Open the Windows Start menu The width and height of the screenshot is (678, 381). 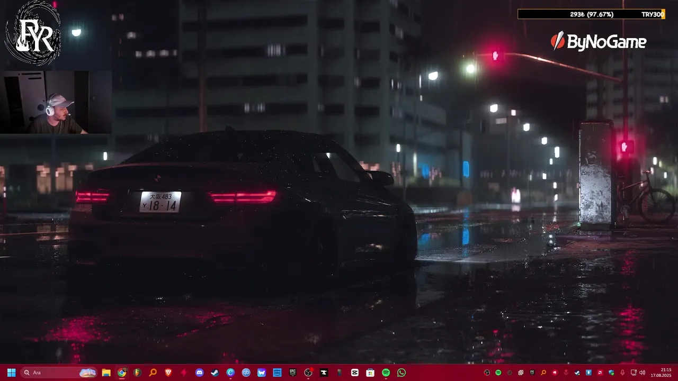pyautogui.click(x=11, y=373)
